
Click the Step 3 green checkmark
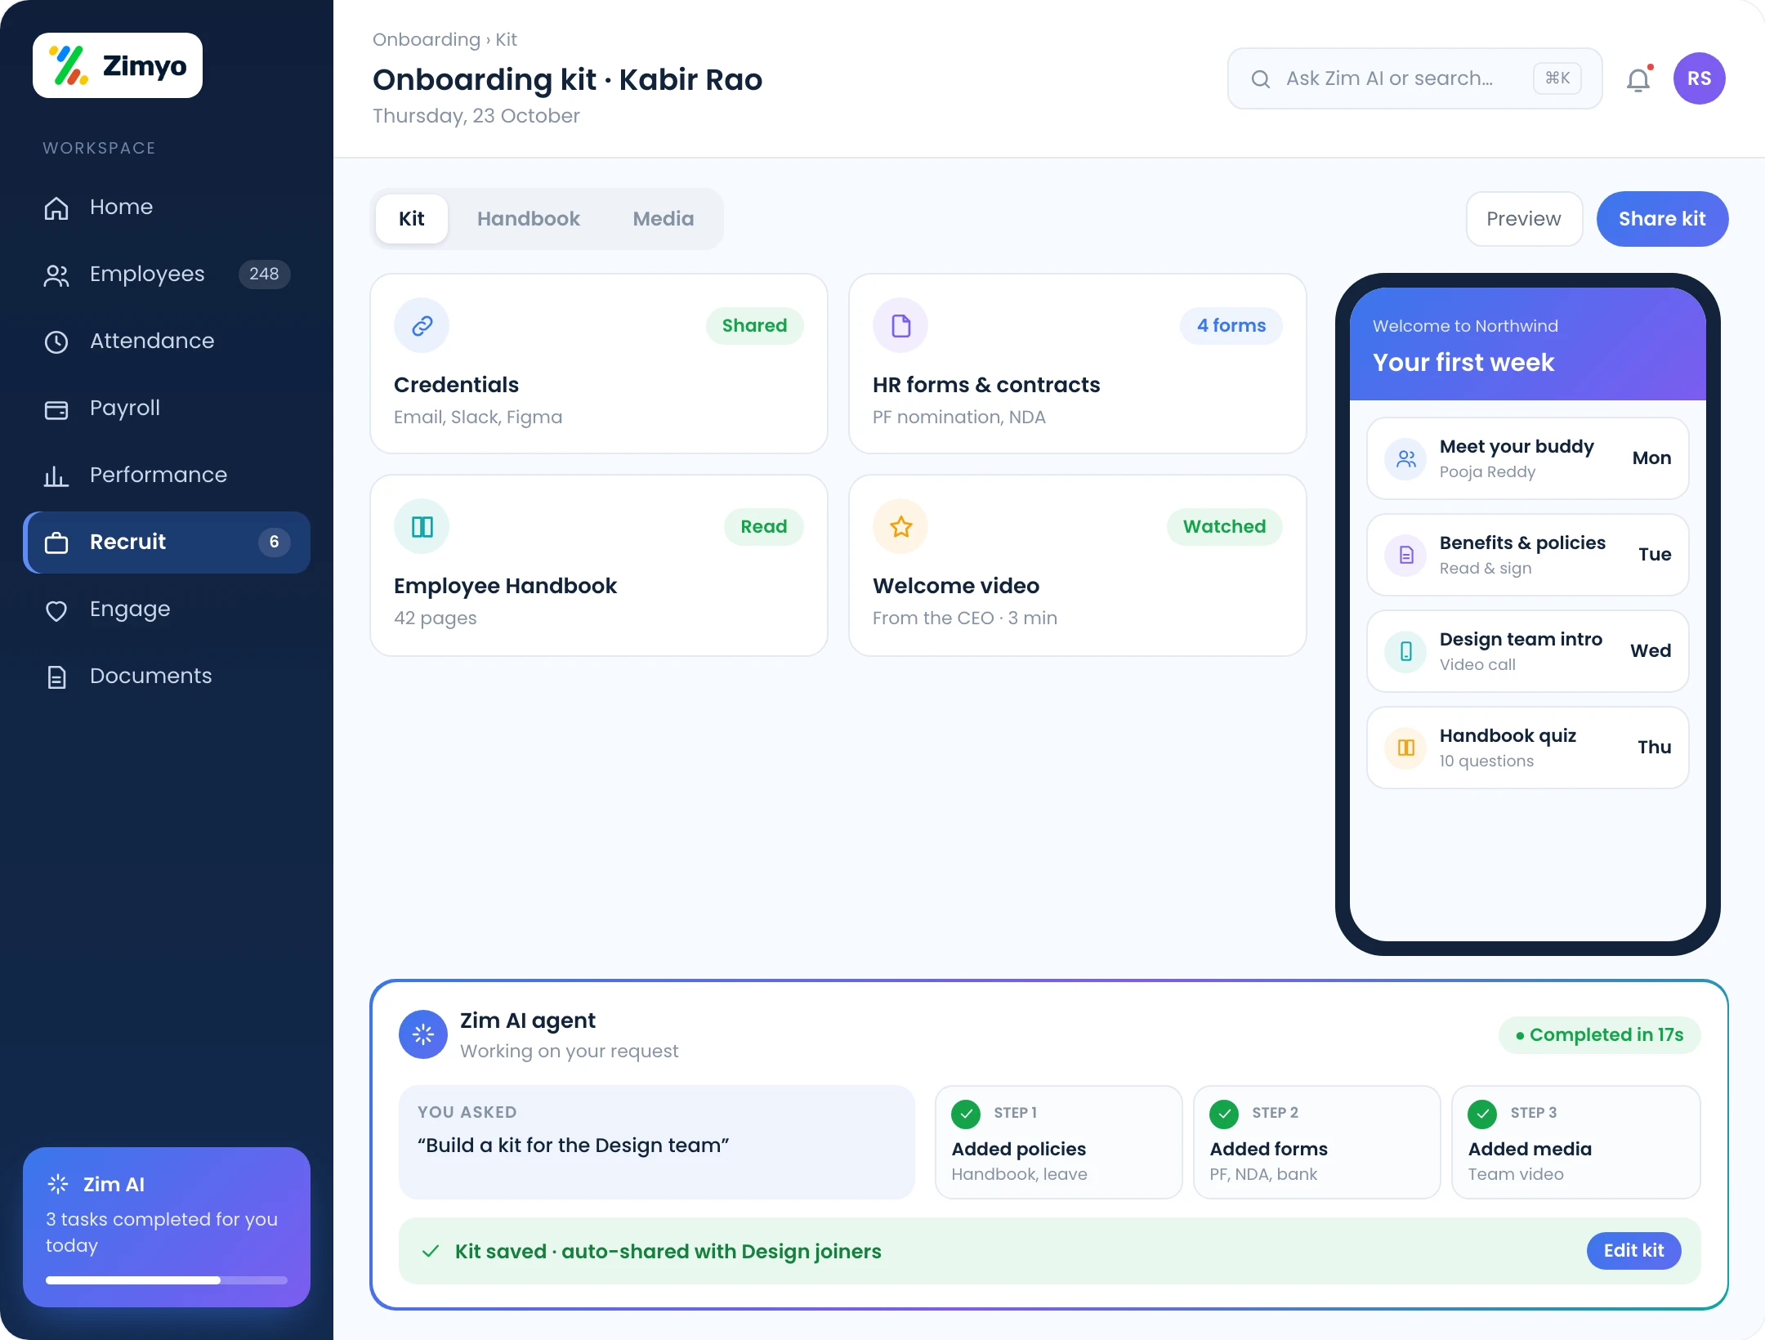(x=1482, y=1113)
